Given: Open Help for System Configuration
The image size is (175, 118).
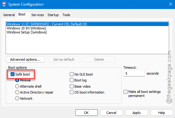Looking at the screenshot, I should pyautogui.click(x=162, y=113).
